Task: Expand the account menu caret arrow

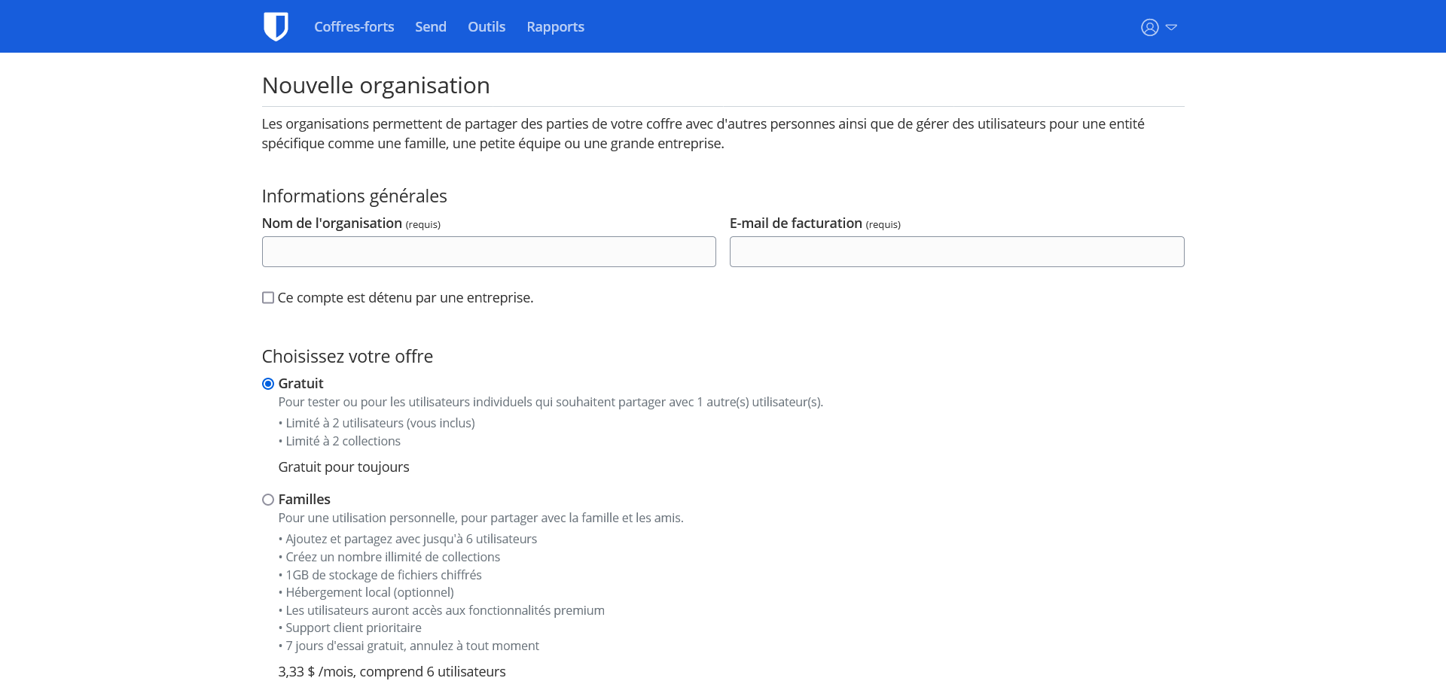Action: (1171, 27)
